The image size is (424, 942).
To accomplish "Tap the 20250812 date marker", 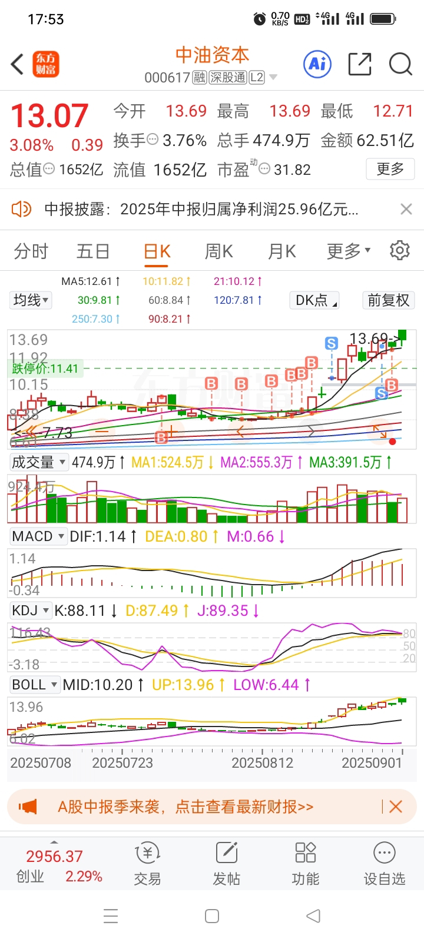I will coord(262,762).
